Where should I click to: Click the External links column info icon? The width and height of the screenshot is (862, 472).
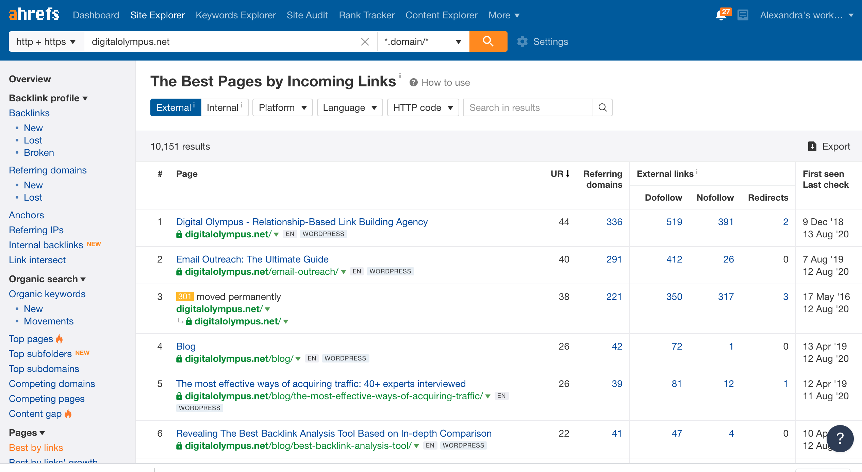click(x=697, y=171)
